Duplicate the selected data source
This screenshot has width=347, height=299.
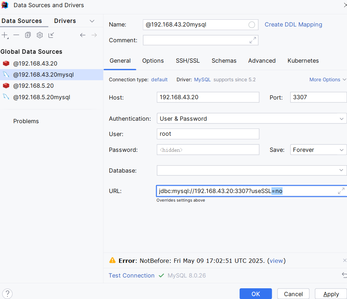28,35
